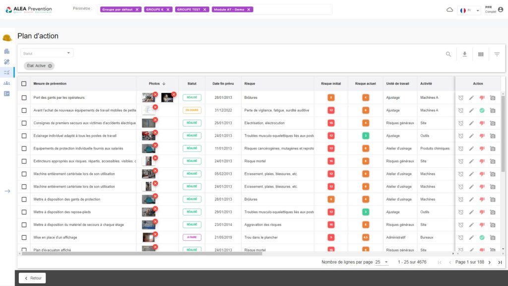Open the checklist sidebar icon
The image size is (508, 286).
click(7, 94)
